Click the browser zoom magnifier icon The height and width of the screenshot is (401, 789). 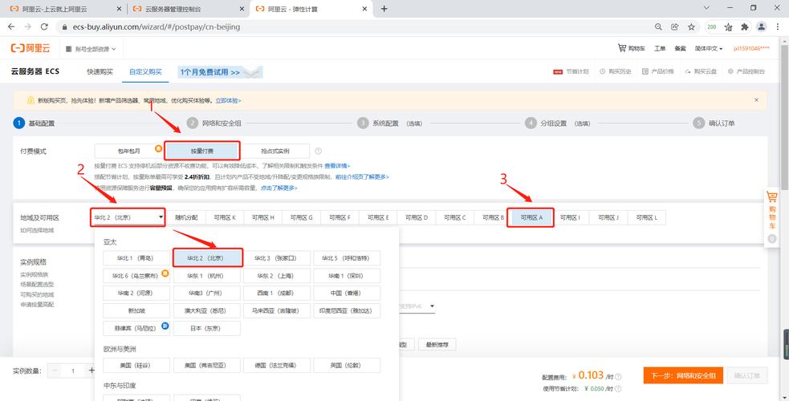(x=658, y=26)
